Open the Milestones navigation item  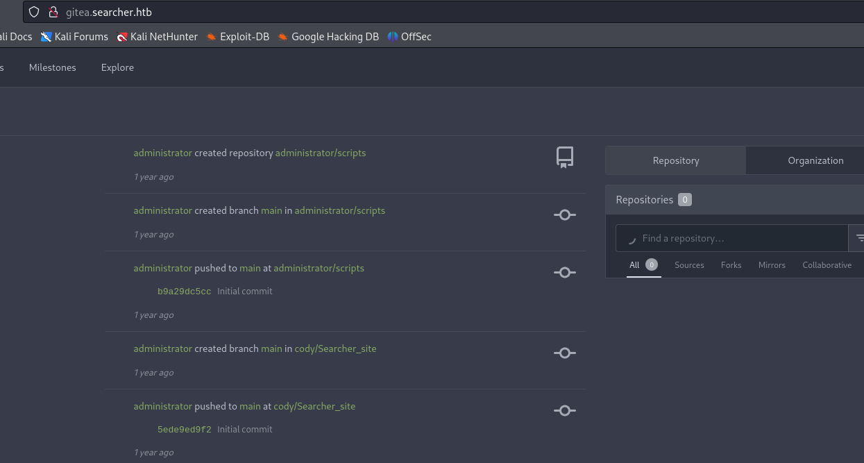coord(53,67)
